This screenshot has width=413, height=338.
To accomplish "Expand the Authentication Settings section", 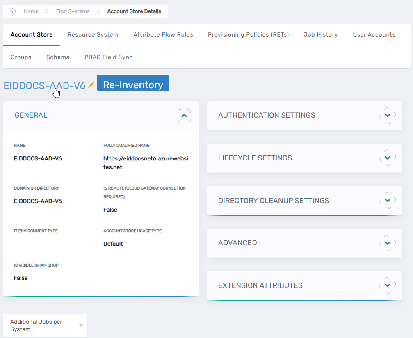I will [x=388, y=116].
